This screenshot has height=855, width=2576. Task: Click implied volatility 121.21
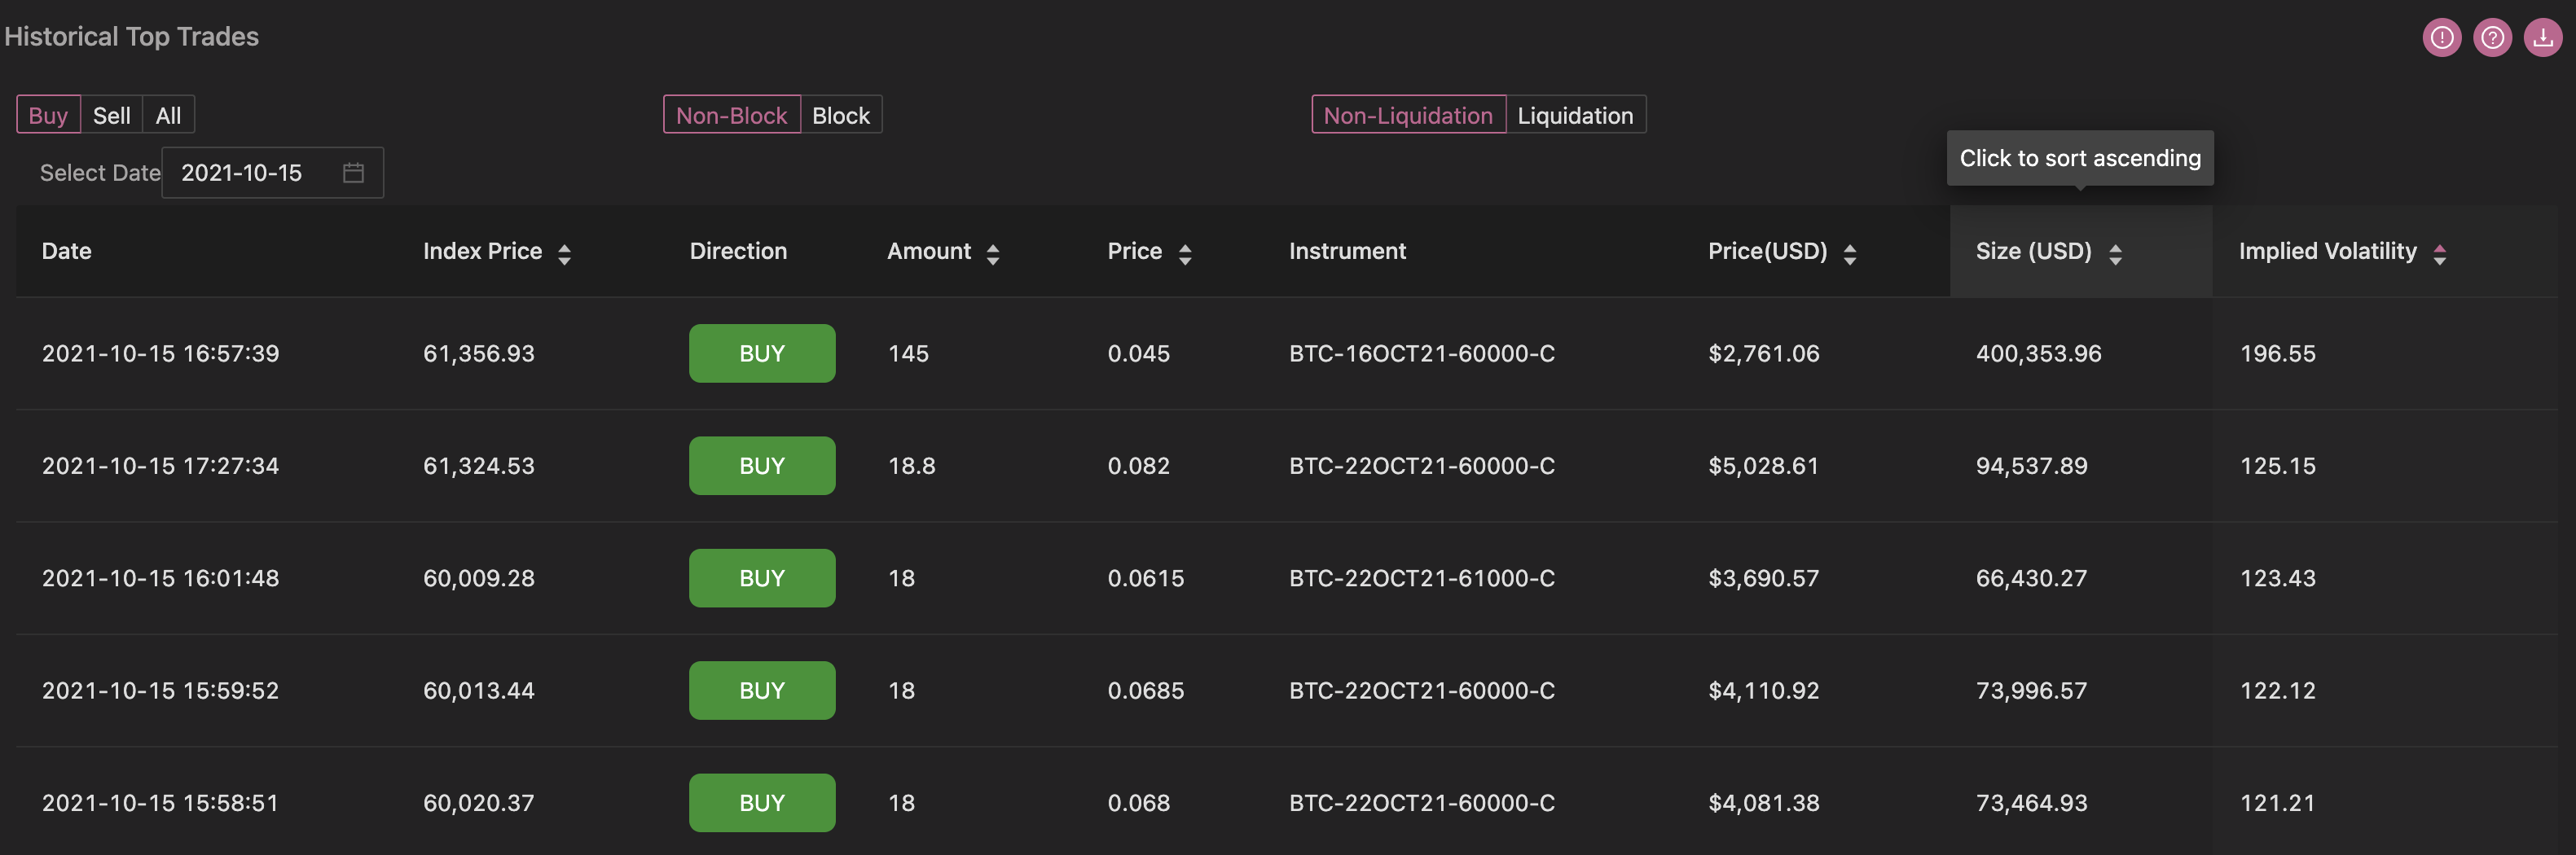2277,803
